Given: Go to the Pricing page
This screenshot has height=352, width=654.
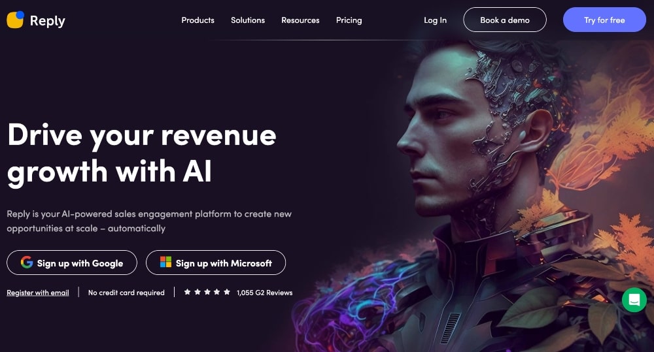Looking at the screenshot, I should (x=349, y=20).
